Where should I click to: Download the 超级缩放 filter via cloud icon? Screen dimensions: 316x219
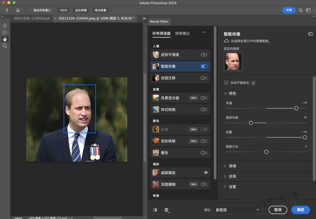[206, 173]
